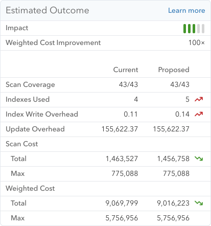Select the Estimated Outcome panel title
Viewport: 211px width, 226px height.
[48, 10]
